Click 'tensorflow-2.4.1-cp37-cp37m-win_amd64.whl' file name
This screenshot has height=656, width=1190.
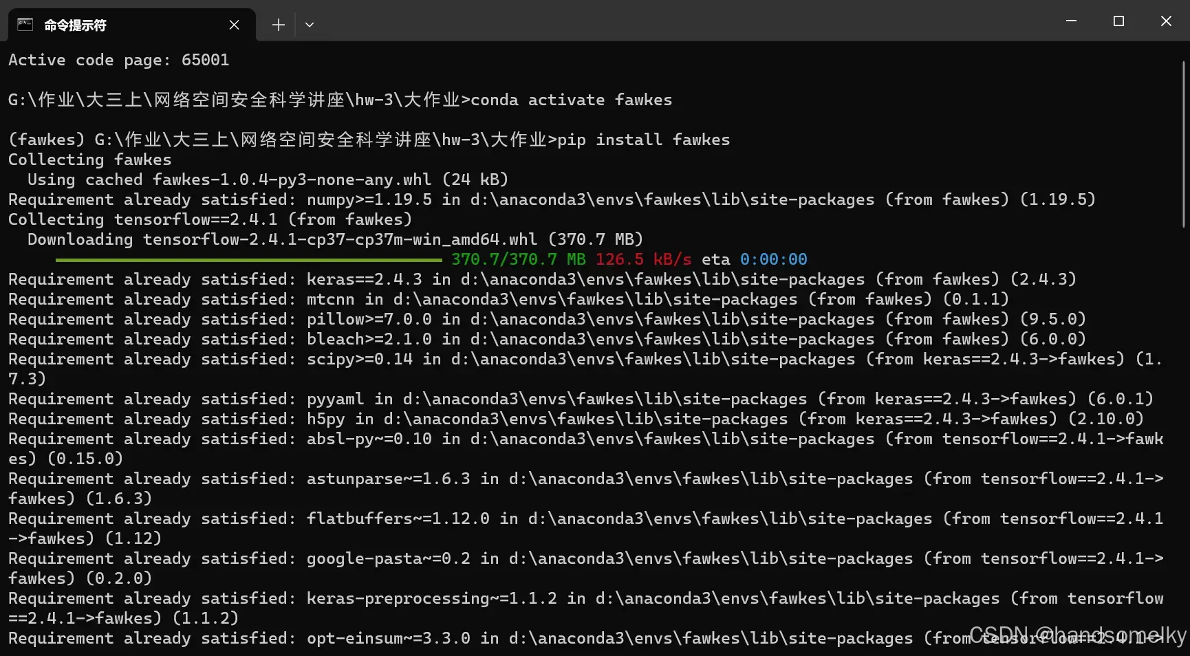[x=340, y=239]
